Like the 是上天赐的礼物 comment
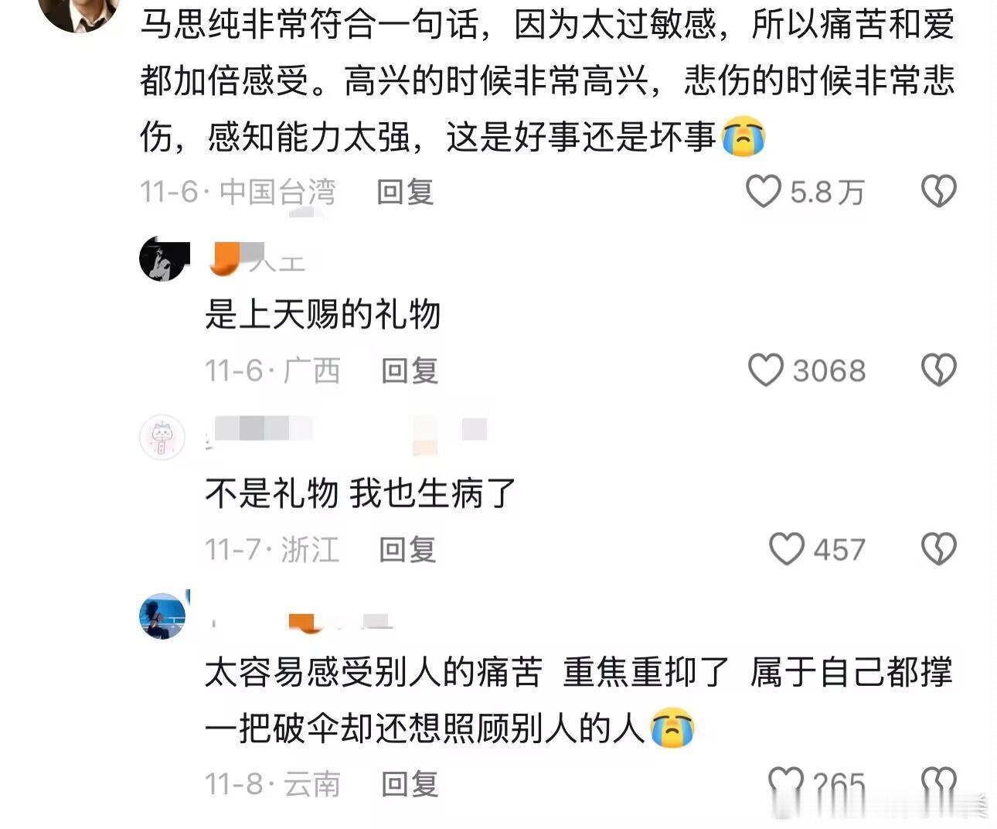997x829 pixels. coord(766,370)
